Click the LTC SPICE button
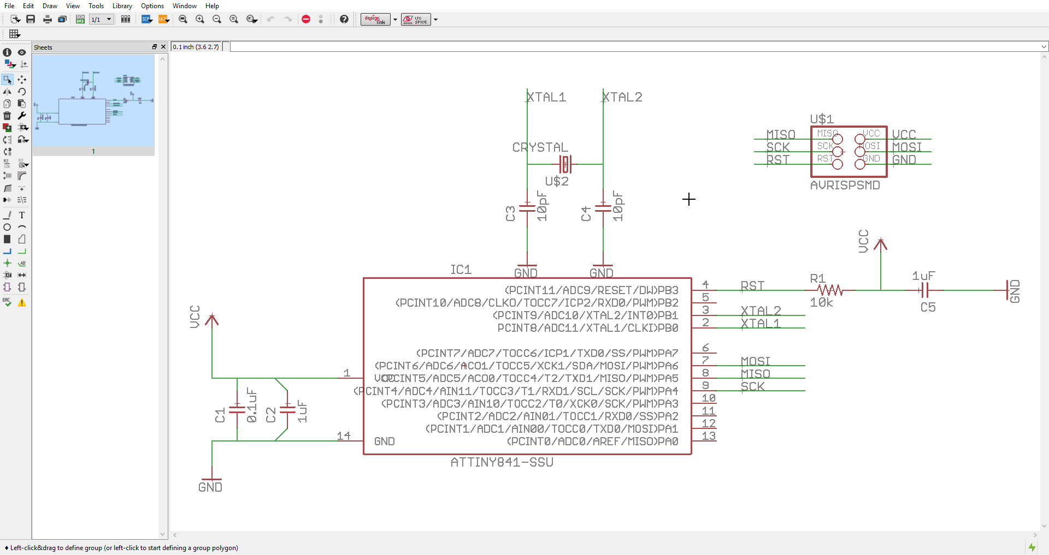This screenshot has height=555, width=1049. click(416, 20)
